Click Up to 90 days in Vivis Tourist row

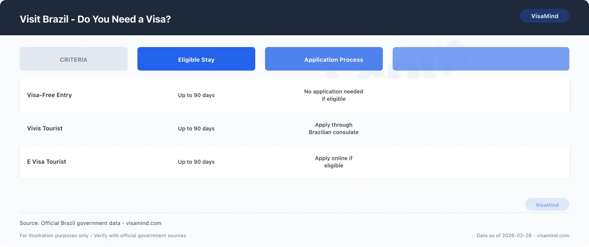(196, 128)
